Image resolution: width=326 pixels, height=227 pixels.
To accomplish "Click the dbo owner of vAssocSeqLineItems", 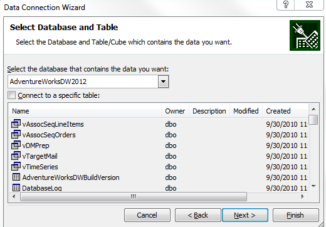I will pos(171,124).
